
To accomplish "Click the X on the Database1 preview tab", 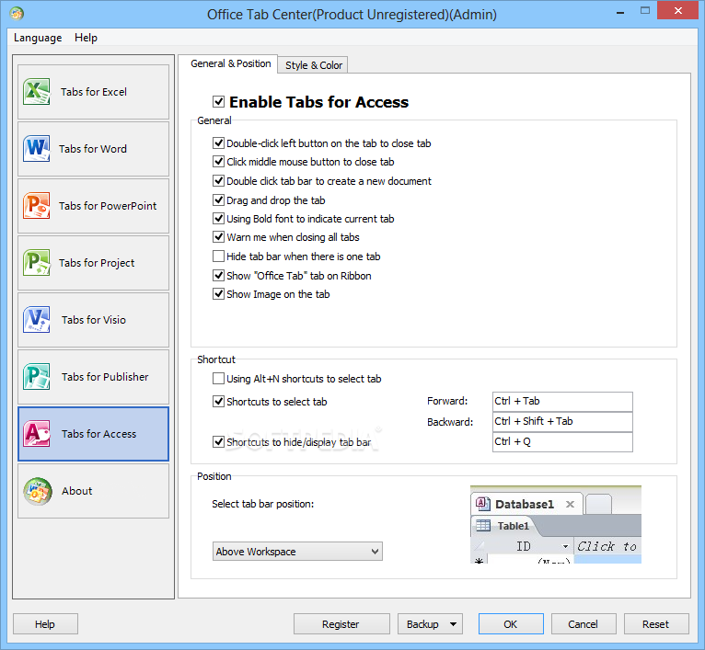I will [570, 504].
